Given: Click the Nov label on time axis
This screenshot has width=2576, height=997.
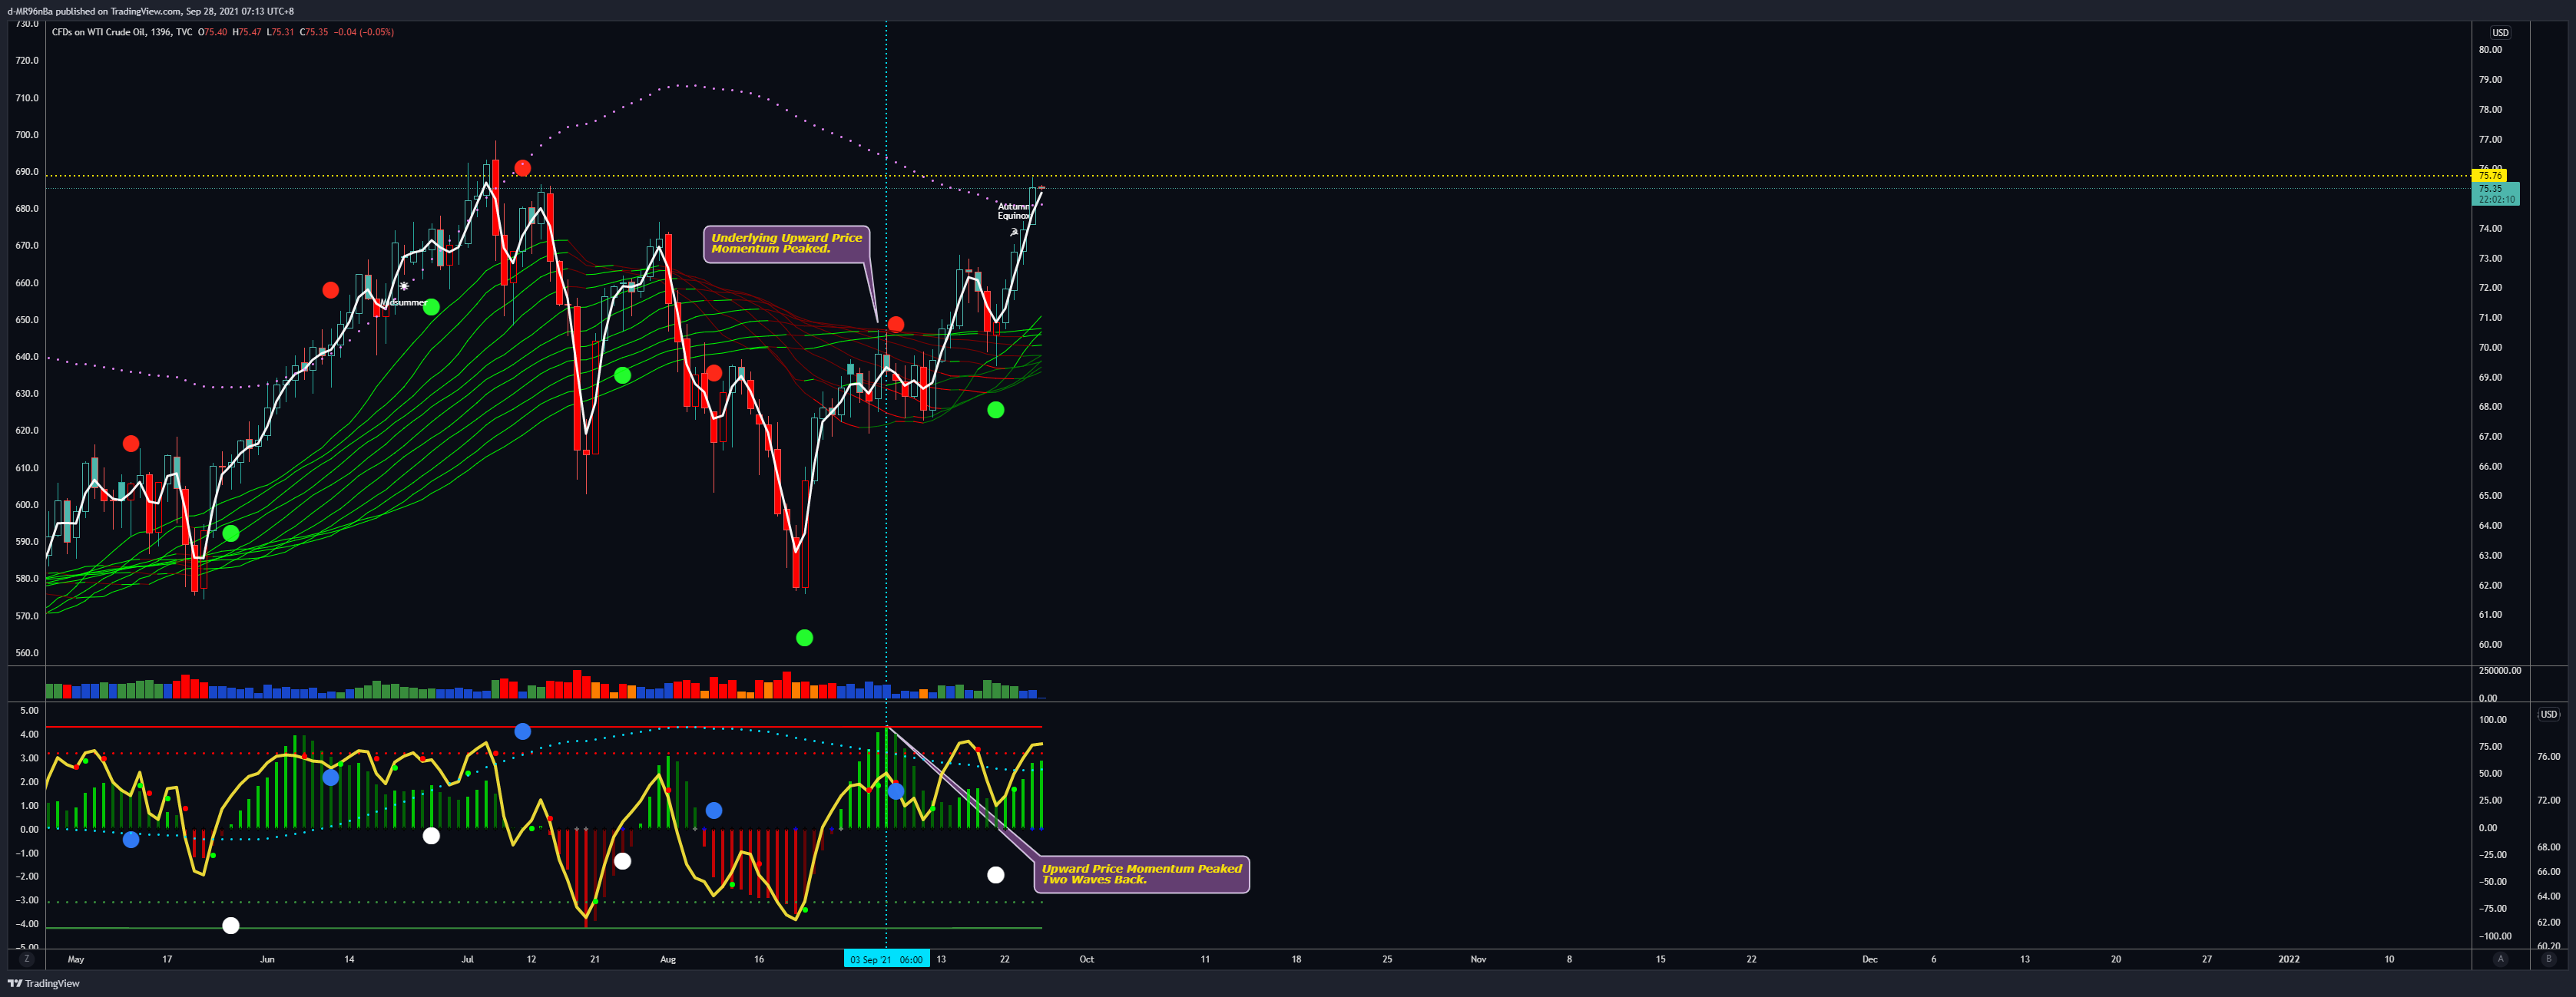Looking at the screenshot, I should pos(1478,959).
